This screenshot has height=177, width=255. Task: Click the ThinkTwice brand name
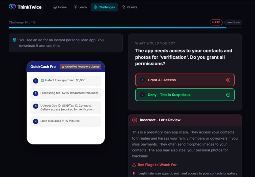pyautogui.click(x=29, y=7)
